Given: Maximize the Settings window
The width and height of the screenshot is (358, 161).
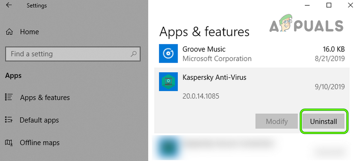Looking at the screenshot, I should click(x=329, y=5).
